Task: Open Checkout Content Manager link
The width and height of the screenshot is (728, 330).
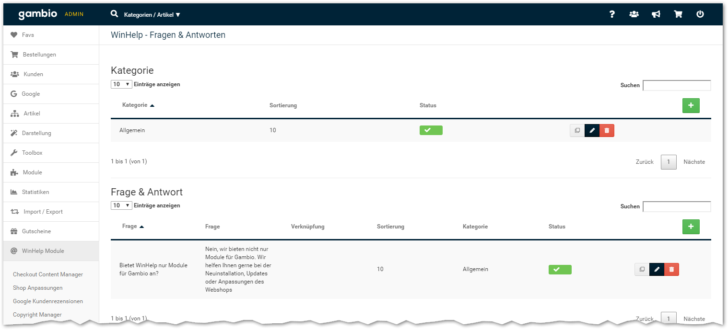Action: click(48, 274)
